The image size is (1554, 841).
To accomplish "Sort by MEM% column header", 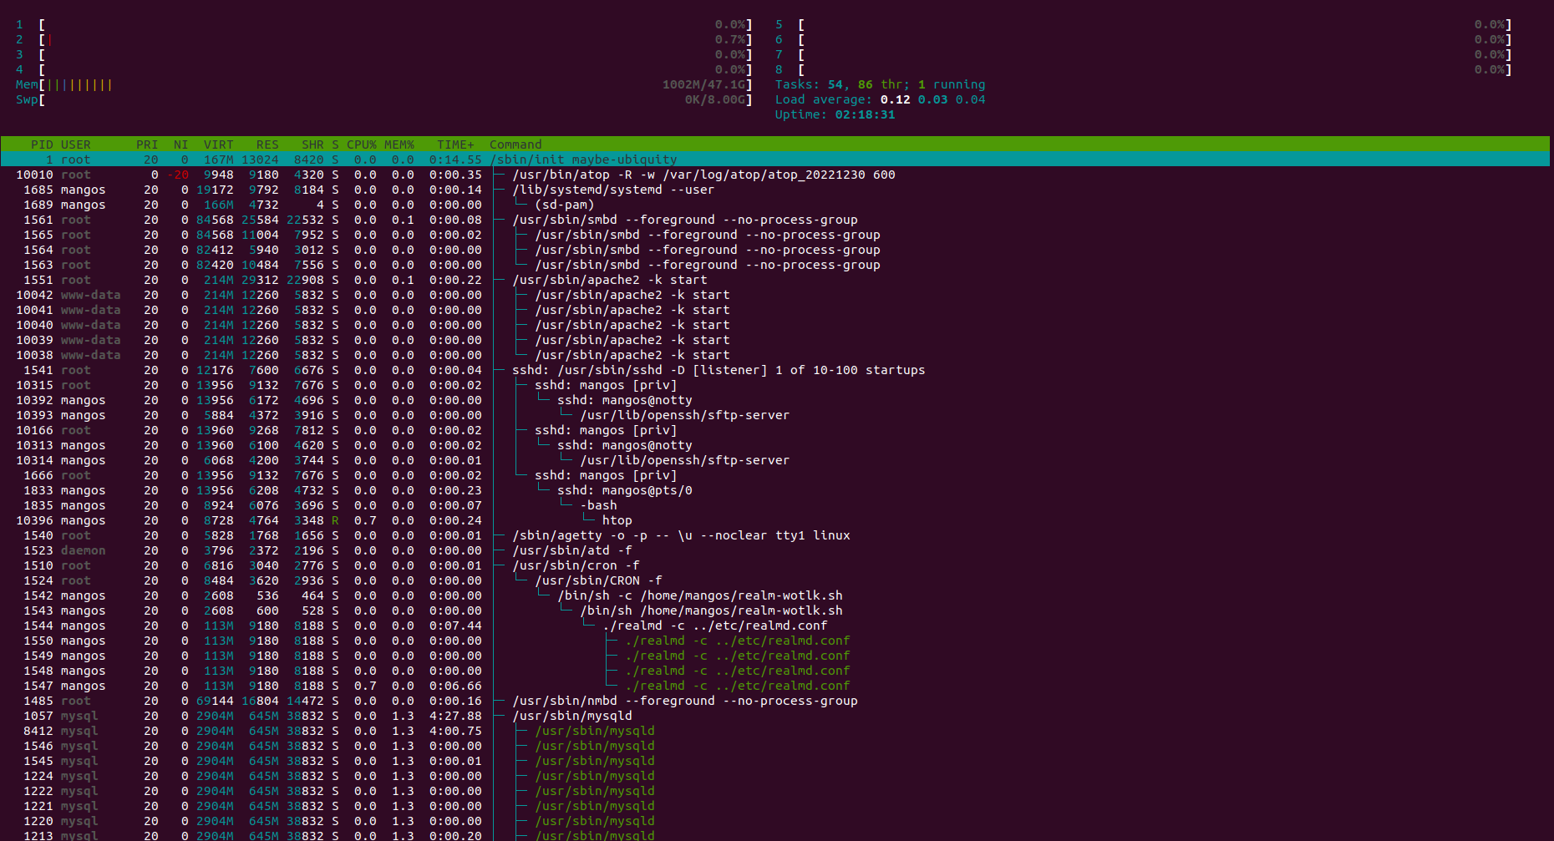I will pyautogui.click(x=399, y=144).
